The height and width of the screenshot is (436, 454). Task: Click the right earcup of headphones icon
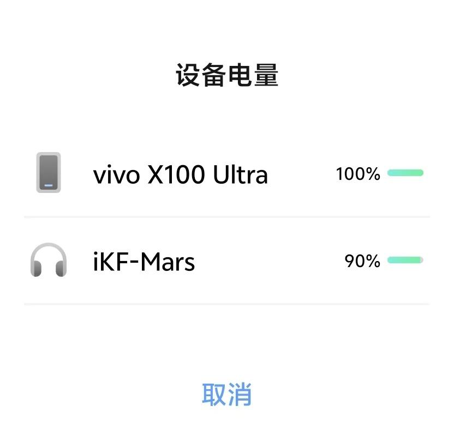(61, 268)
